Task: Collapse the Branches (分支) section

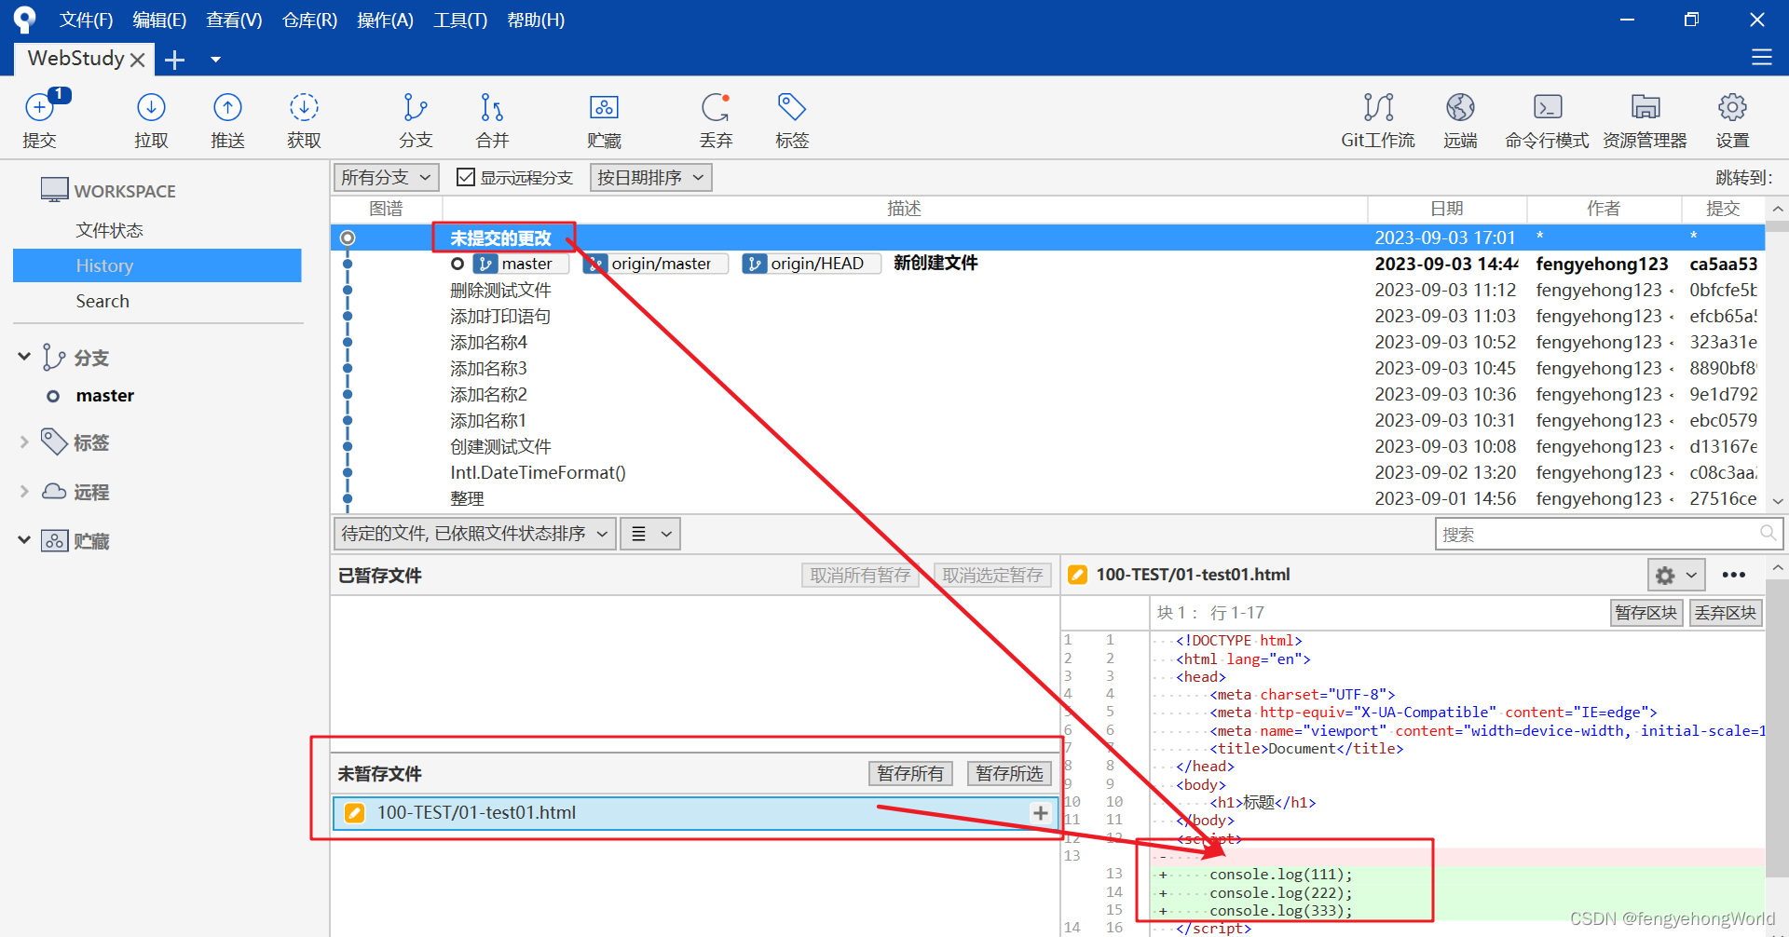Action: coord(24,357)
